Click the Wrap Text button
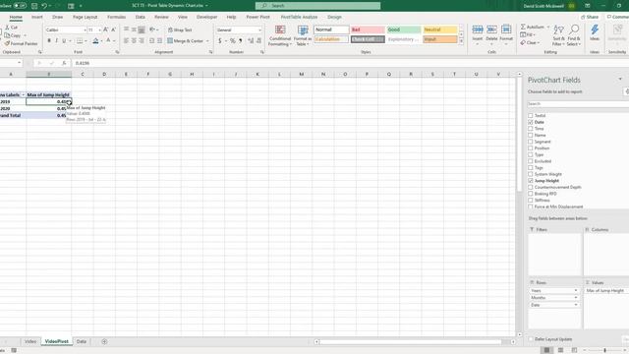 [180, 30]
